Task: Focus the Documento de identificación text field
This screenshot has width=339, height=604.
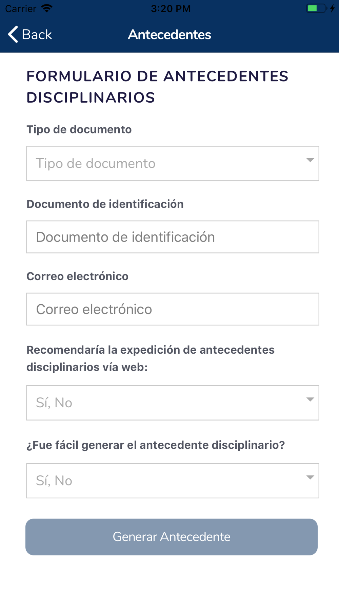Action: point(173,237)
